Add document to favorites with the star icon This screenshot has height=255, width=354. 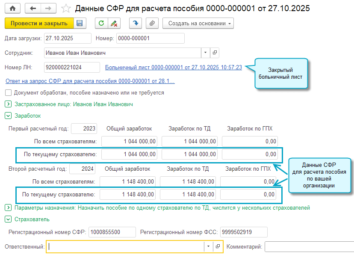66,8
